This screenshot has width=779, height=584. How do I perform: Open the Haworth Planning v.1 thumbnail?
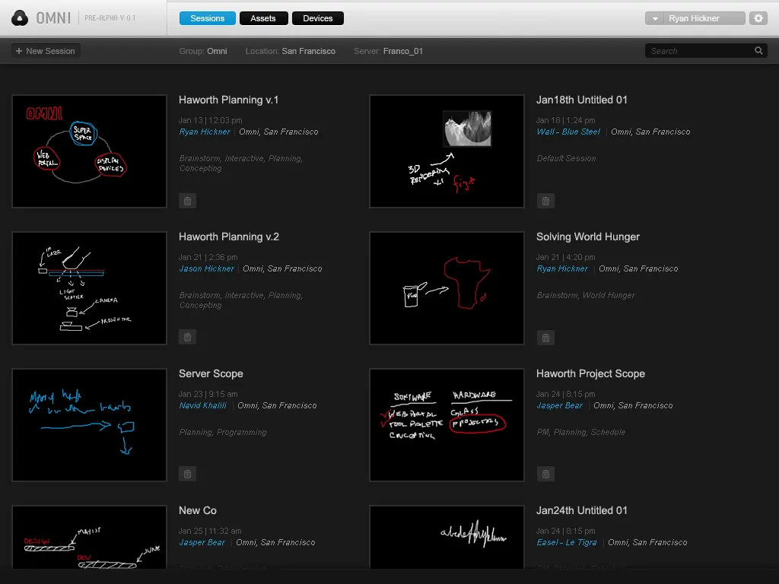coord(90,151)
